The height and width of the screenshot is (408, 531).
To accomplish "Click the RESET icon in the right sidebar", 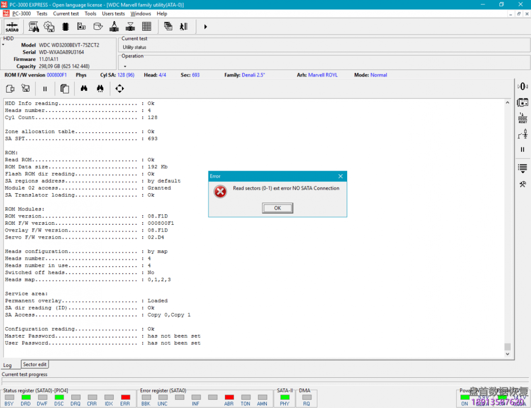I will pyautogui.click(x=522, y=118).
